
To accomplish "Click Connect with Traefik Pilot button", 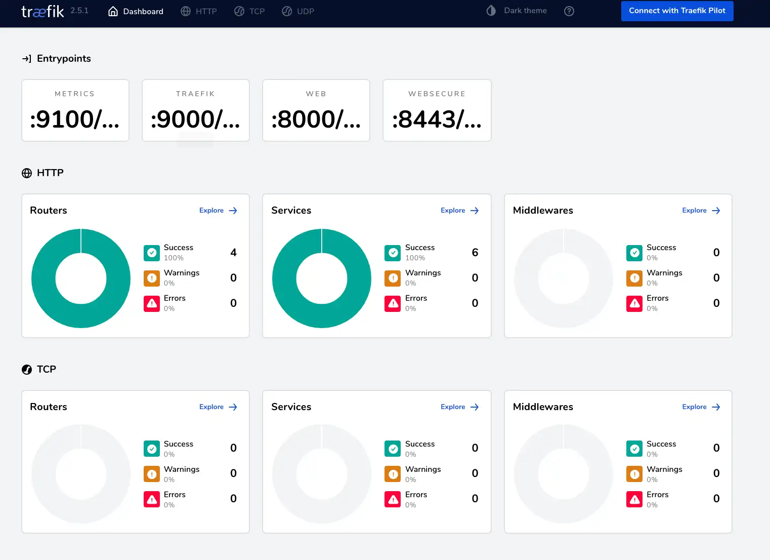I will 677,11.
